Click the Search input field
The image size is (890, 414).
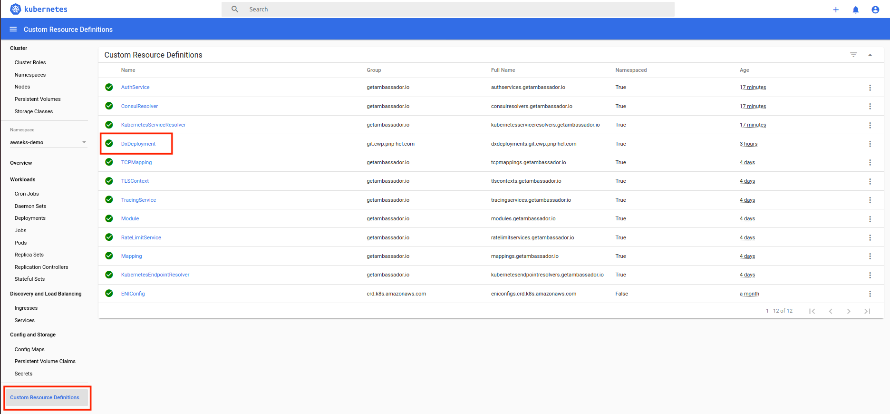point(447,9)
